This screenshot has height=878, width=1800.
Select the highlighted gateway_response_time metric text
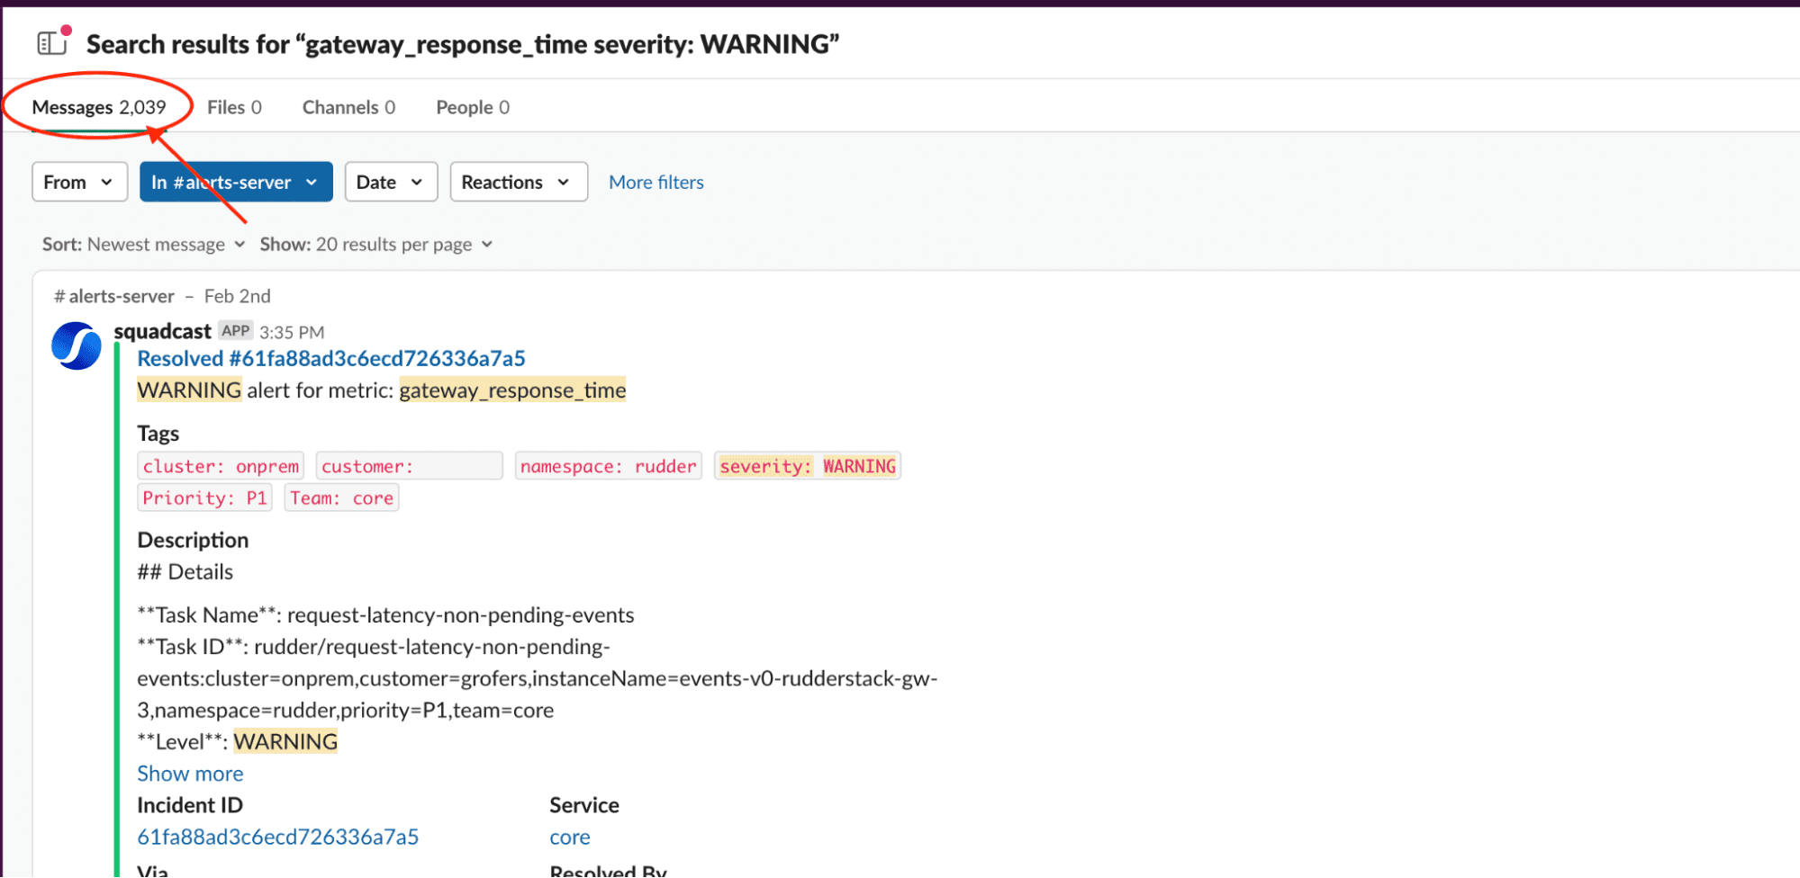[x=512, y=390]
